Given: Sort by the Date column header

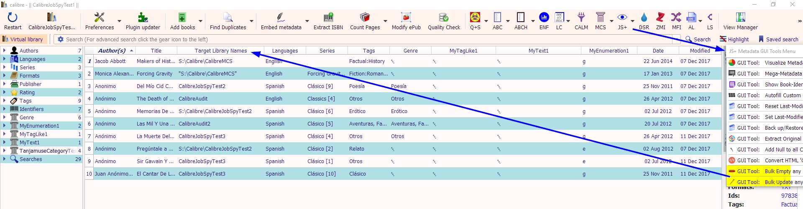Looking at the screenshot, I should tap(658, 50).
